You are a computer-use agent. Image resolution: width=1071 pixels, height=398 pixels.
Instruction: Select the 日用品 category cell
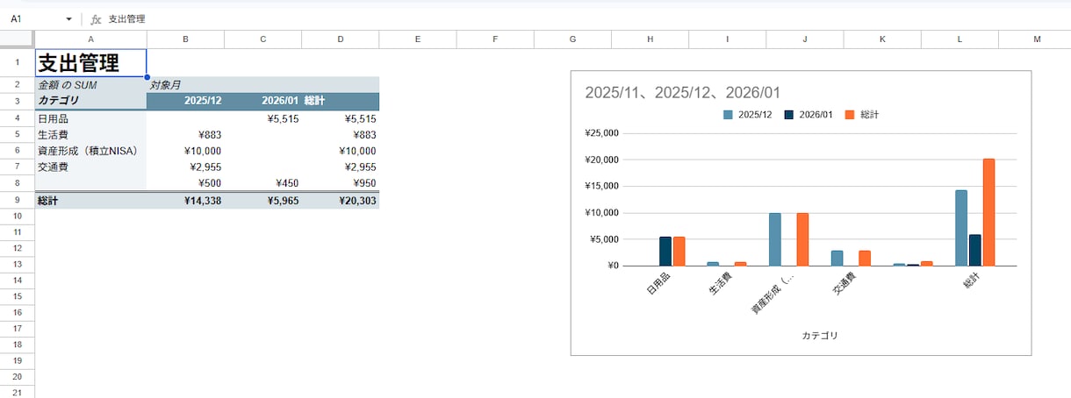90,118
